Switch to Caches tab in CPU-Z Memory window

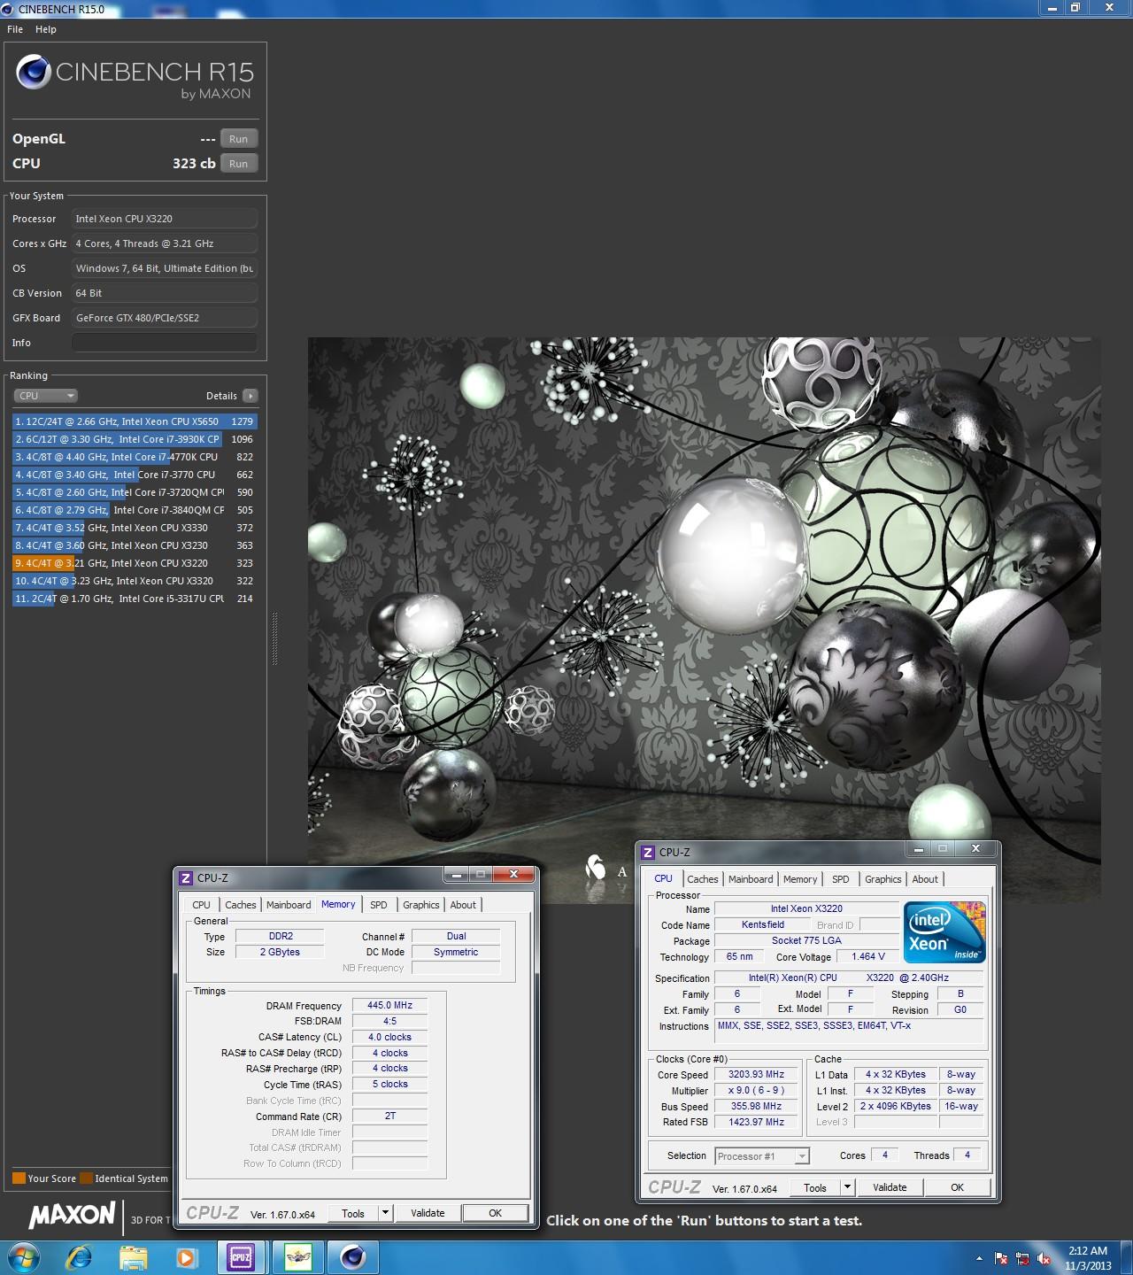coord(240,905)
